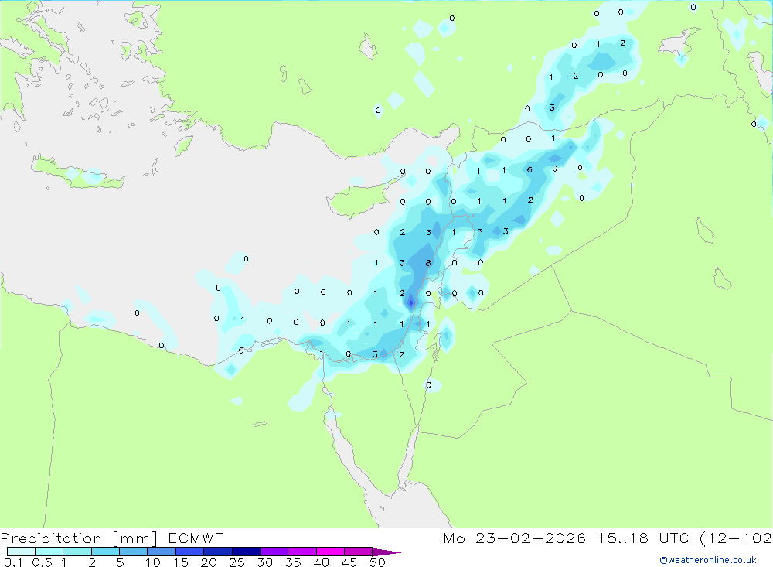Pick the 15 to 20 mm legend swatch
The image size is (773, 567).
click(x=189, y=552)
